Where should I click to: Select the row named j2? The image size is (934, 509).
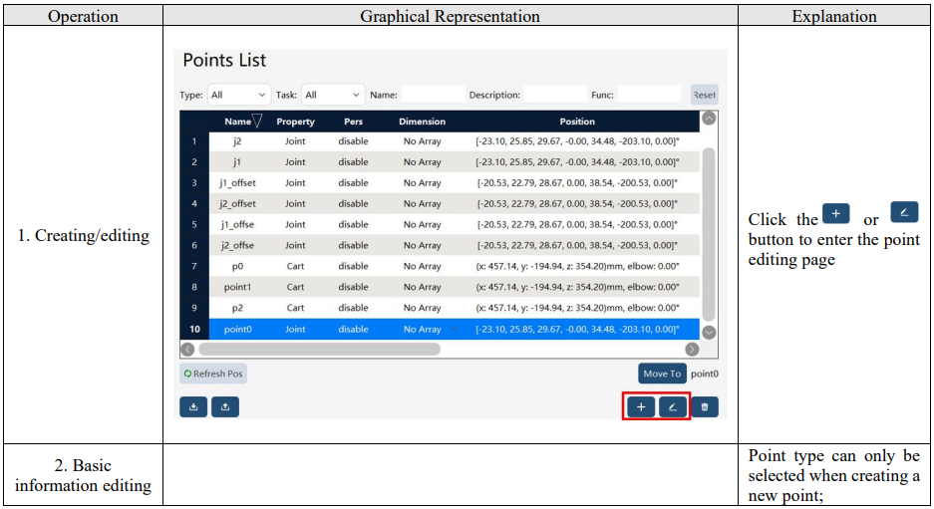click(440, 141)
